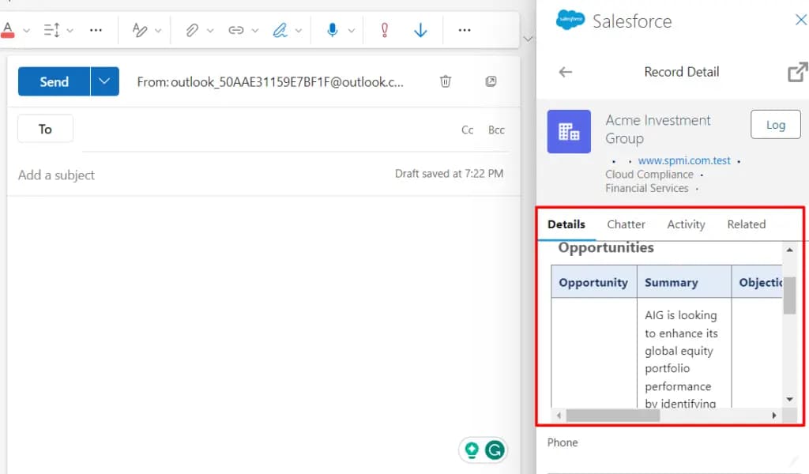This screenshot has height=474, width=809.
Task: Go back with the Record Detail arrow
Action: (x=565, y=72)
